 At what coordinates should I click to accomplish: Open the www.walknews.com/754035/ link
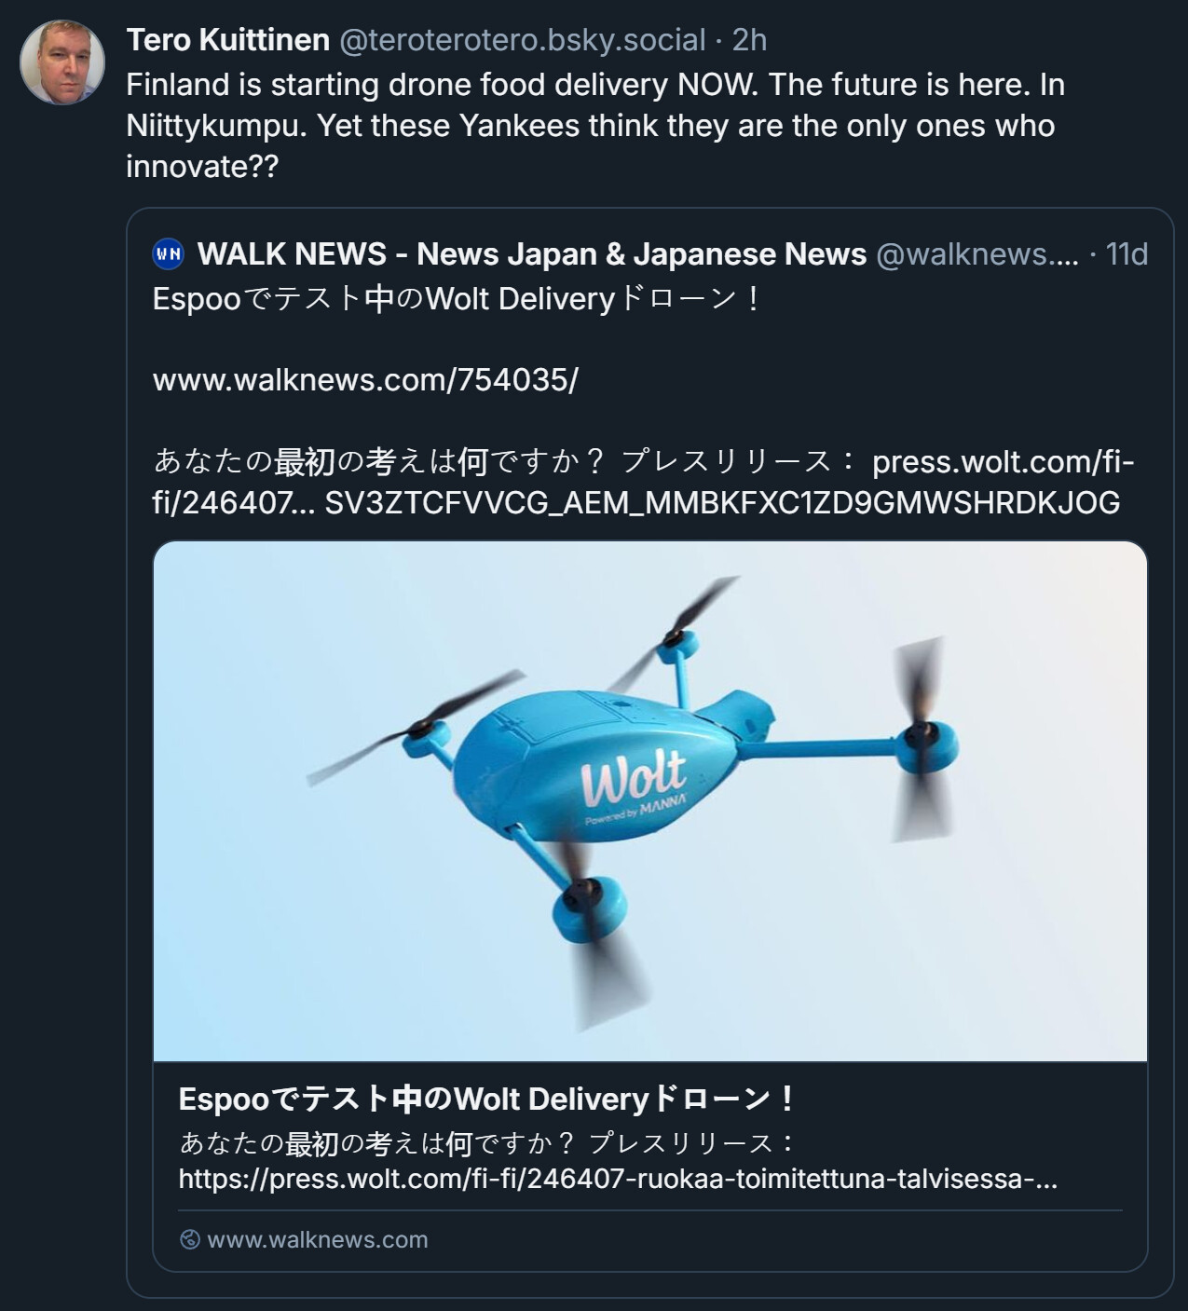pyautogui.click(x=365, y=380)
